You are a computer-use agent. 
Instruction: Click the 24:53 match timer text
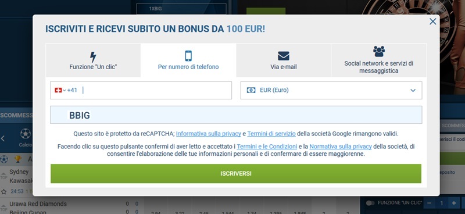click(17, 191)
